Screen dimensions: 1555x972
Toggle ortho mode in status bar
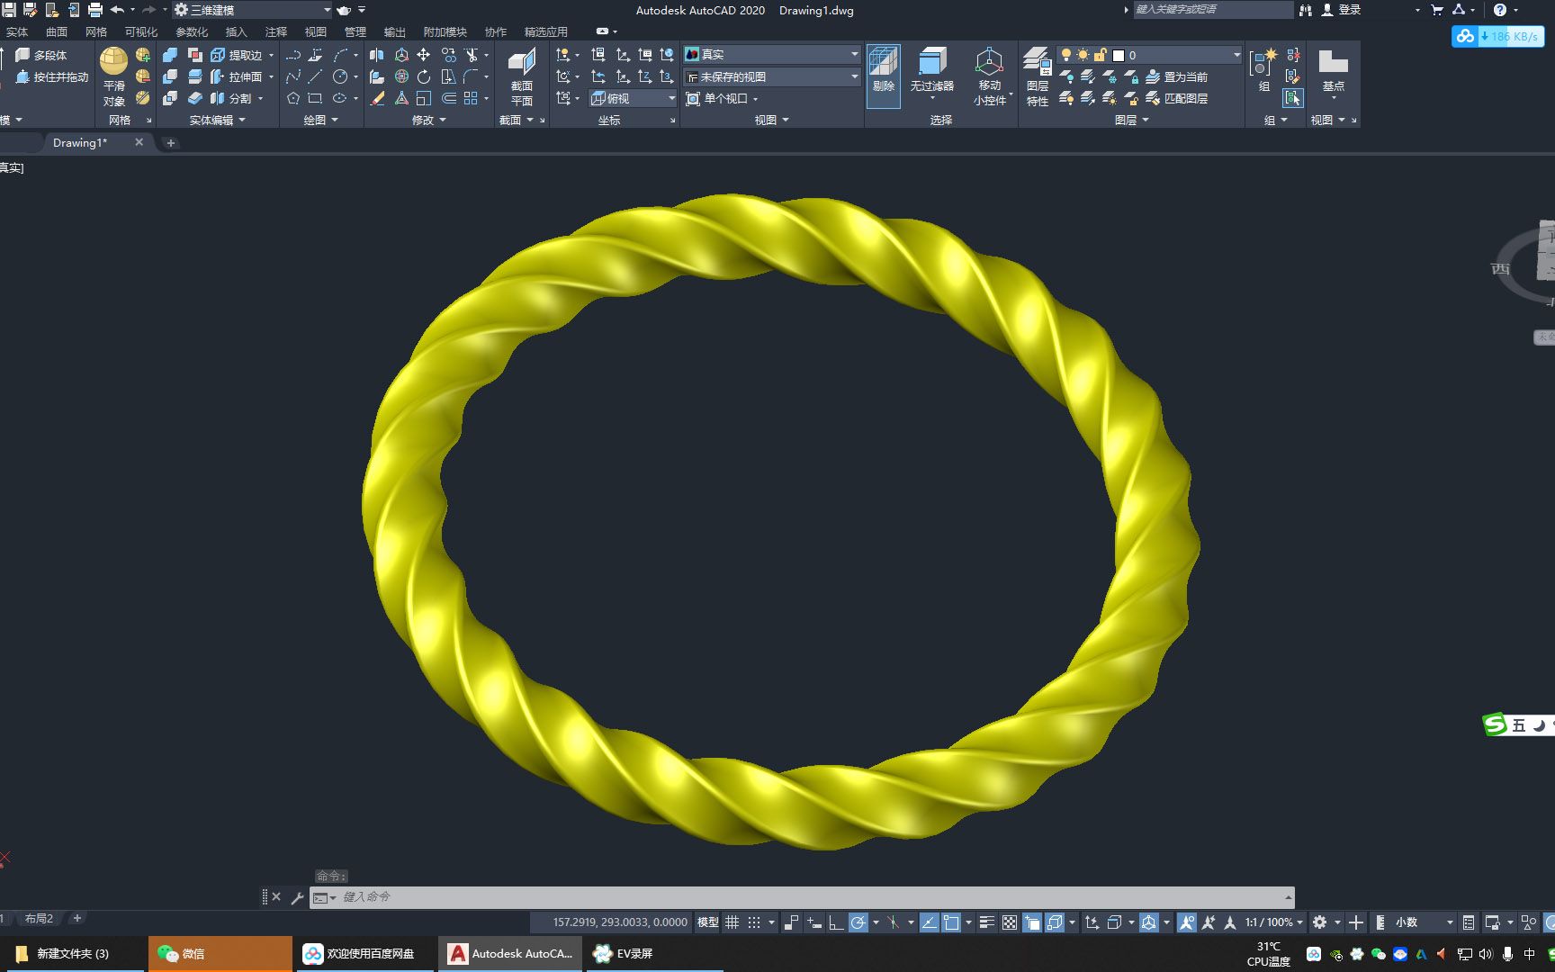tap(836, 922)
